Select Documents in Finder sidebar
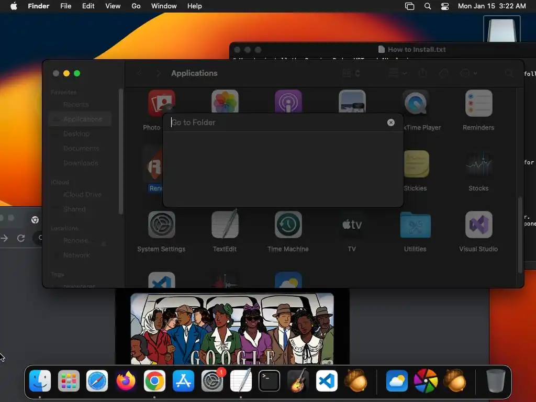Viewport: 536px width, 402px height. tap(80, 148)
